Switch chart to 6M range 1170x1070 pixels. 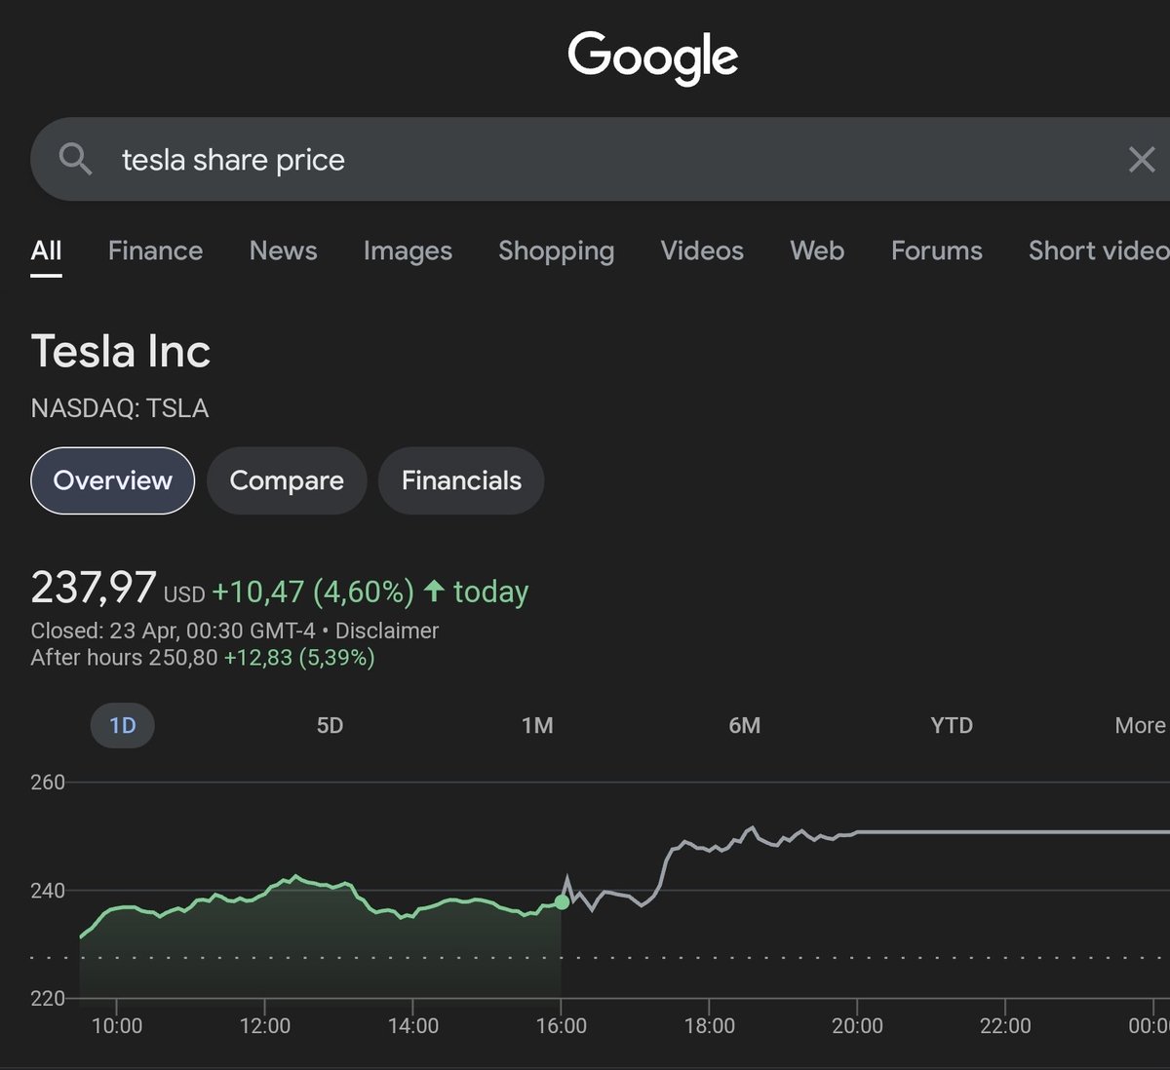click(744, 725)
